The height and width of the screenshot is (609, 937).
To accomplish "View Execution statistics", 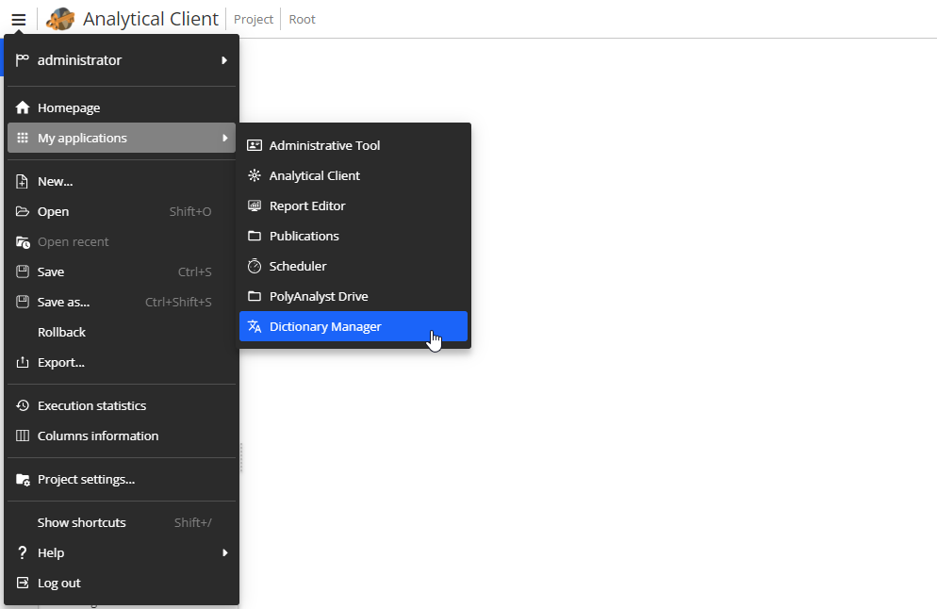I will pyautogui.click(x=91, y=405).
